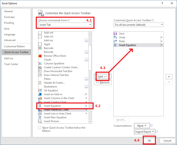Click the Add-in5 hexagon icon
177x145 pixels.
coord(40,37)
